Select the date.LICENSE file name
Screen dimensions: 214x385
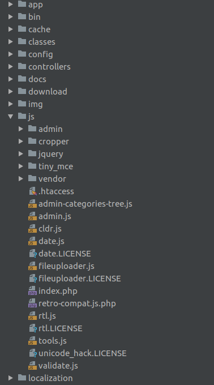65,254
